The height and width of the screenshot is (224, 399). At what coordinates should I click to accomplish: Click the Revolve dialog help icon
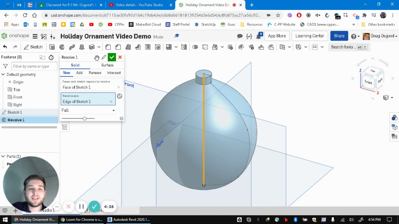tap(121, 119)
